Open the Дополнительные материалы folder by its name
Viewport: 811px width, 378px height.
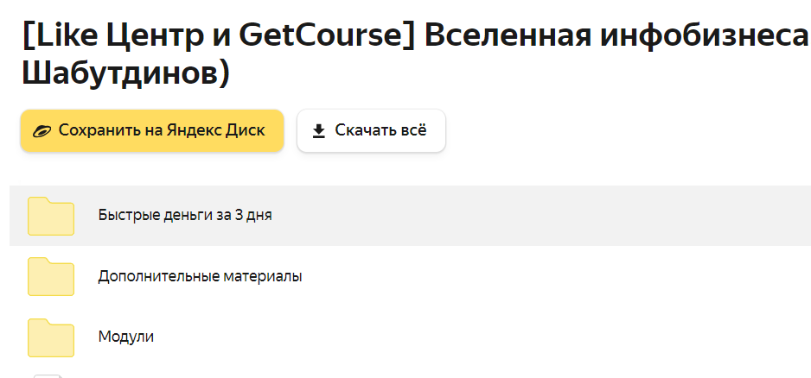click(200, 276)
